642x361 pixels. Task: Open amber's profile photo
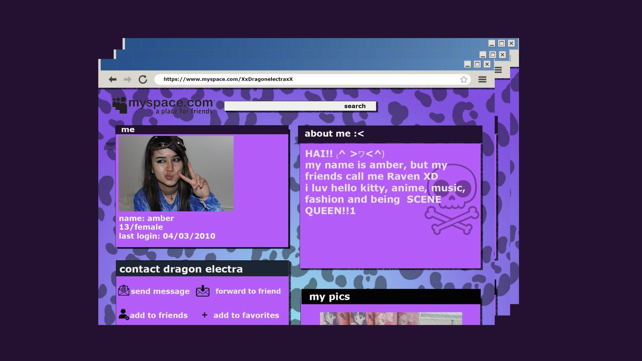click(x=176, y=173)
